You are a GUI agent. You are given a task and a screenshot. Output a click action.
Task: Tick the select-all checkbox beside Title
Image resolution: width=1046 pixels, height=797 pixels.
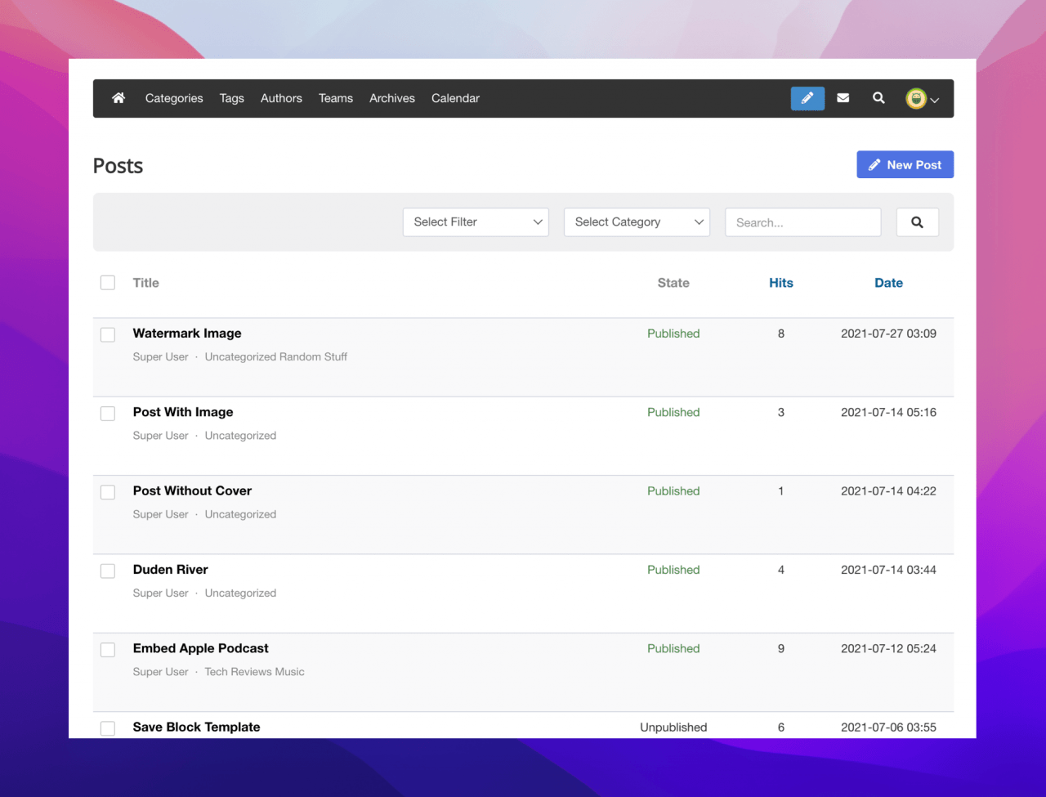(108, 283)
